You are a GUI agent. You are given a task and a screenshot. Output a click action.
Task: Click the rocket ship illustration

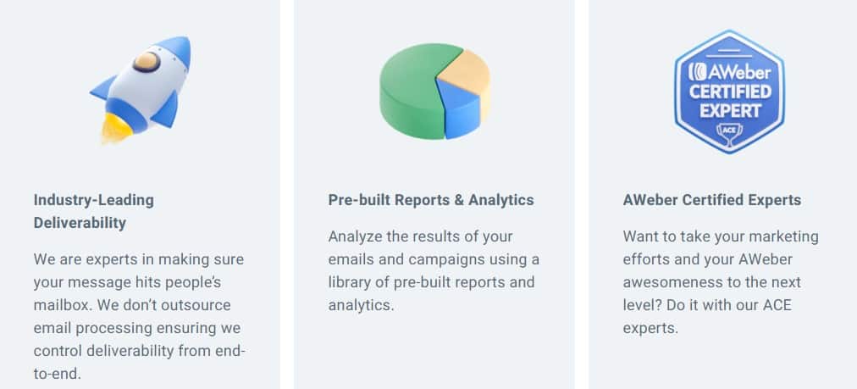pyautogui.click(x=141, y=90)
